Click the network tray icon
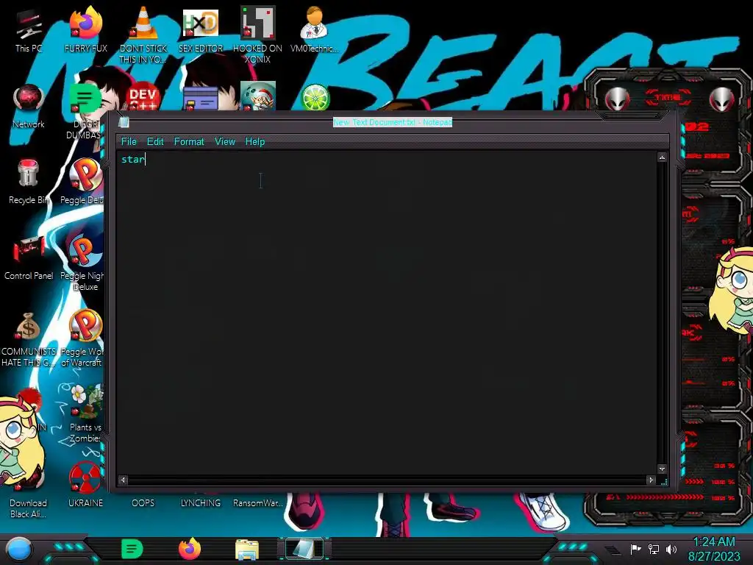 654,549
